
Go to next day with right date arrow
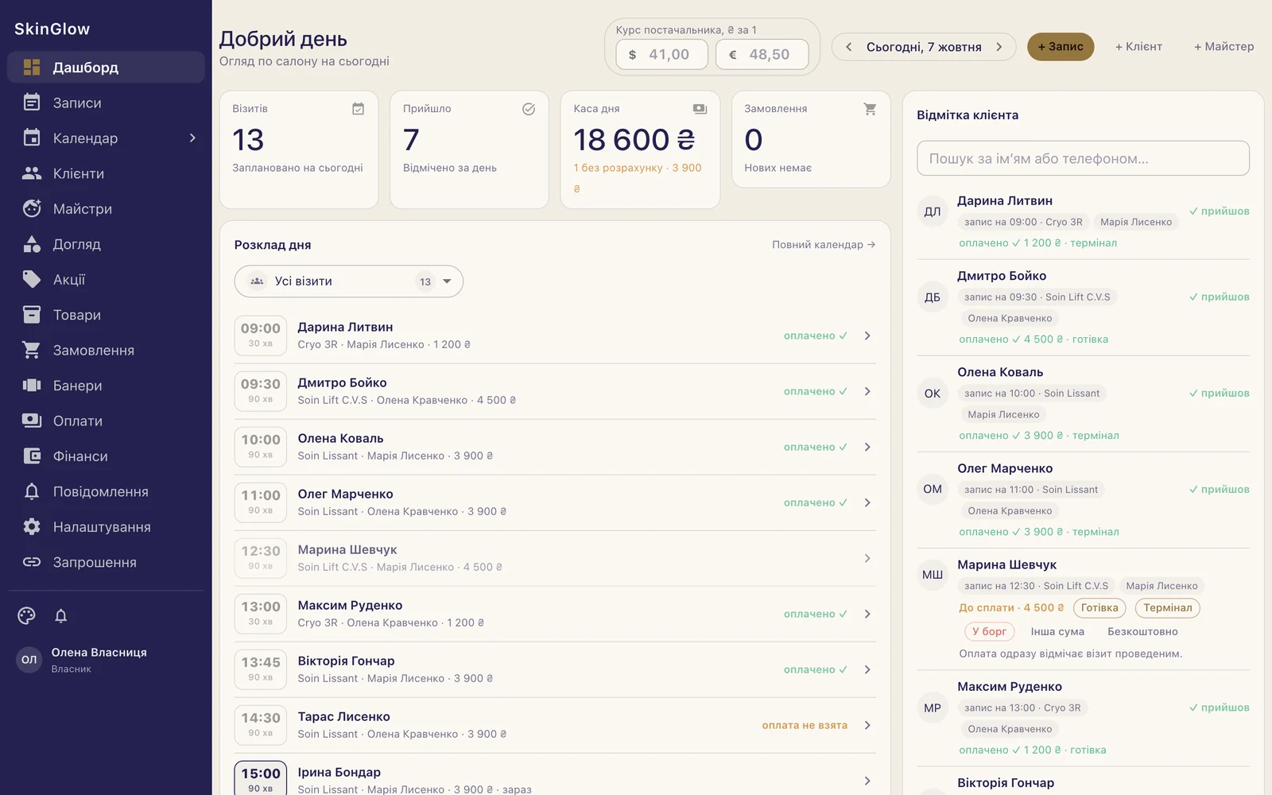pos(999,47)
